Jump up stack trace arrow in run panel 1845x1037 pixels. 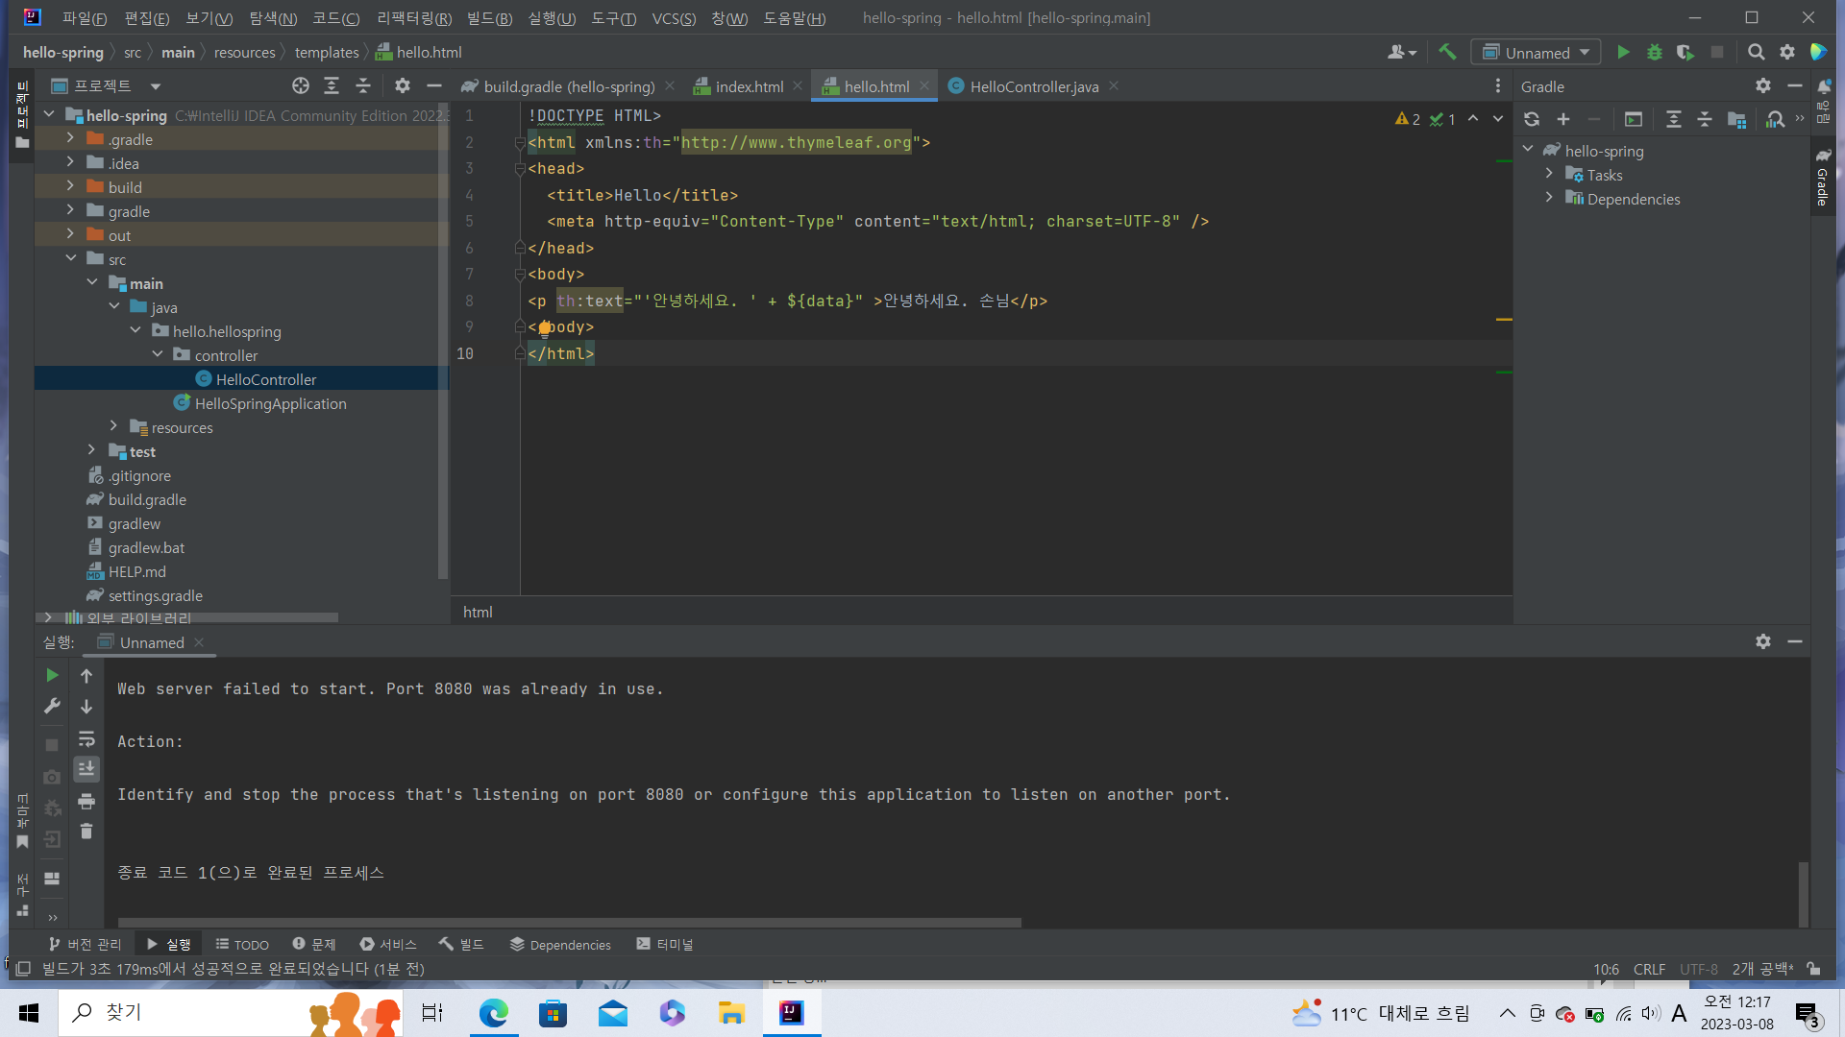[86, 676]
